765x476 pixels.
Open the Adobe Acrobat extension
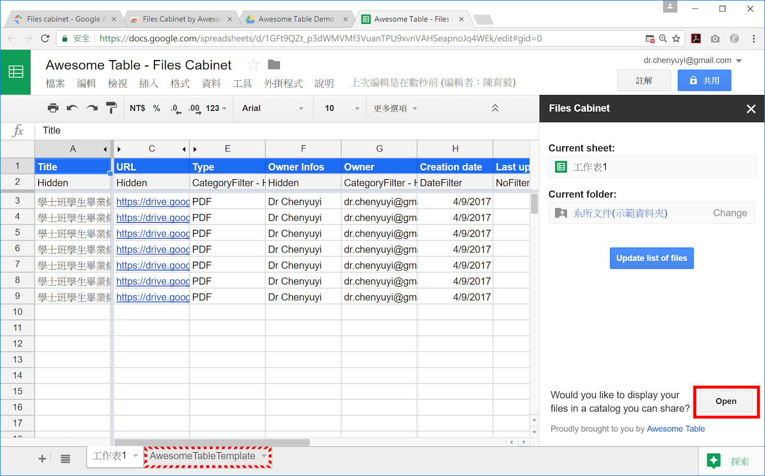pos(696,39)
